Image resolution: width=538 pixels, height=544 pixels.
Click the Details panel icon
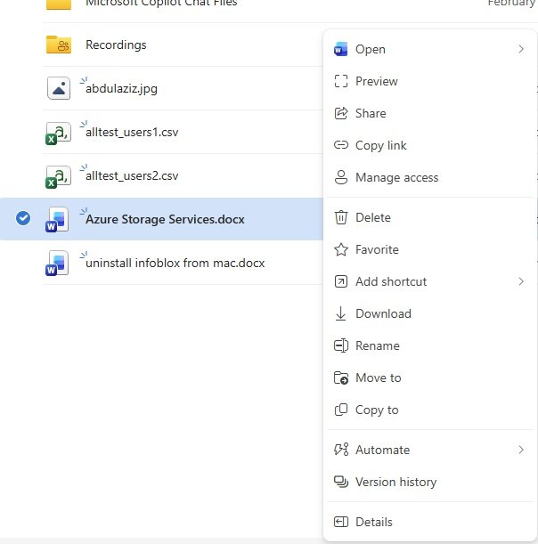tap(341, 522)
